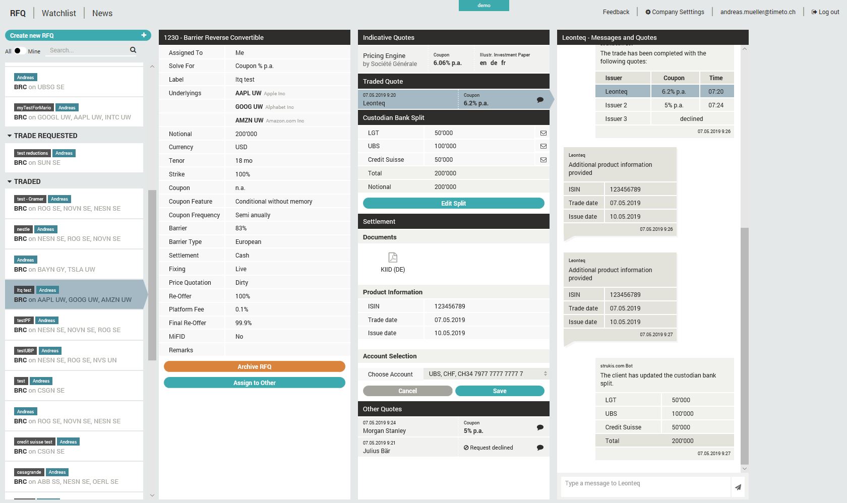Image resolution: width=847 pixels, height=503 pixels.
Task: Click the envelope icon in the UBS row
Action: [543, 146]
